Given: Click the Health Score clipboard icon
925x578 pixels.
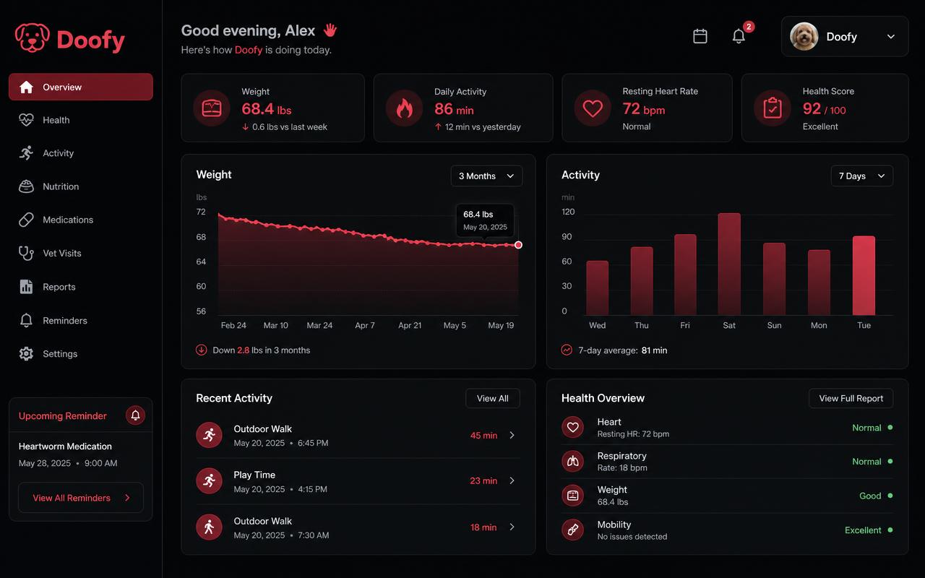Looking at the screenshot, I should (773, 108).
